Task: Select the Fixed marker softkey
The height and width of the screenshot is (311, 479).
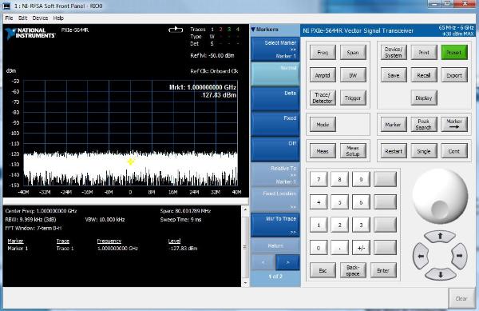Action: pyautogui.click(x=275, y=124)
